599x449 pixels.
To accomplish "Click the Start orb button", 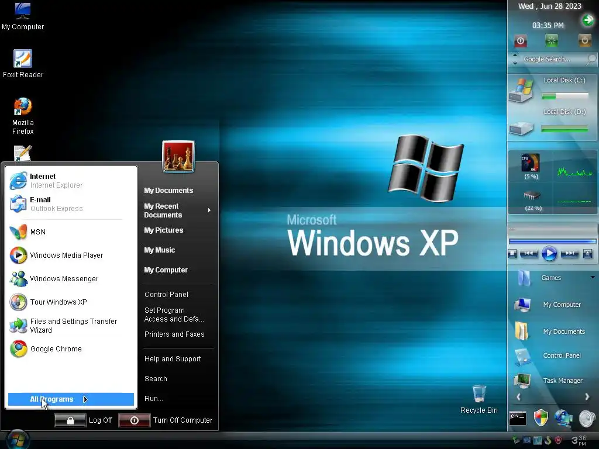I will [17, 440].
